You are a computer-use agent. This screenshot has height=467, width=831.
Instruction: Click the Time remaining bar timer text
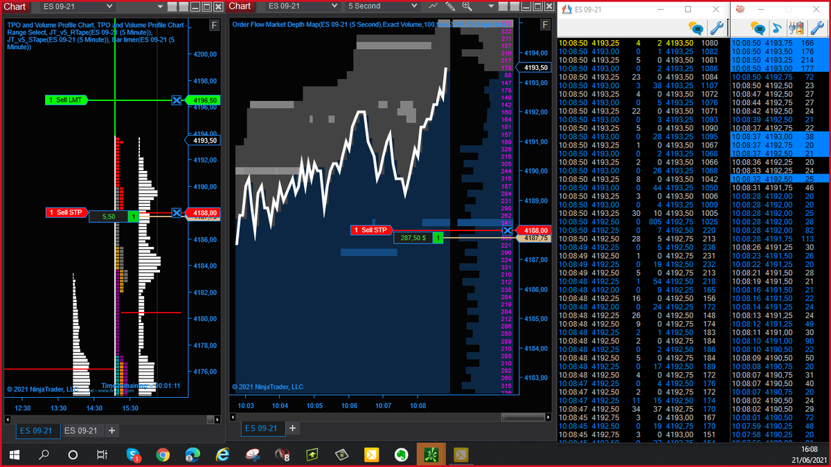[141, 385]
